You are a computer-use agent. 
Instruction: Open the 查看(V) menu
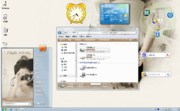point(75,36)
